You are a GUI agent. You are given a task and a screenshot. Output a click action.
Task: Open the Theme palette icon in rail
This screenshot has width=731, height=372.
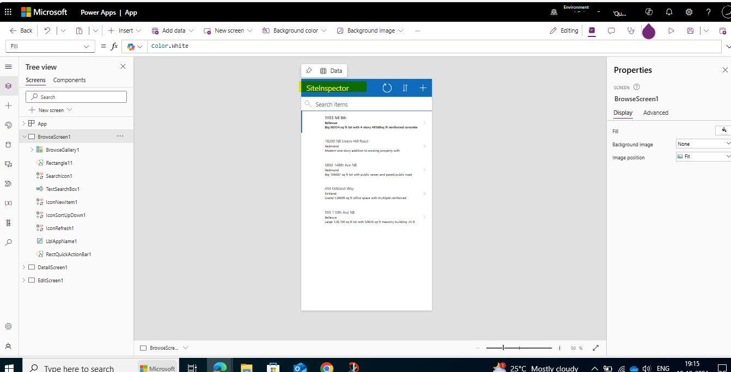(x=8, y=125)
